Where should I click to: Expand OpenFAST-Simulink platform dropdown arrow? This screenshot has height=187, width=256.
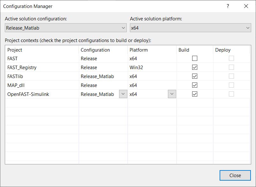click(x=172, y=94)
